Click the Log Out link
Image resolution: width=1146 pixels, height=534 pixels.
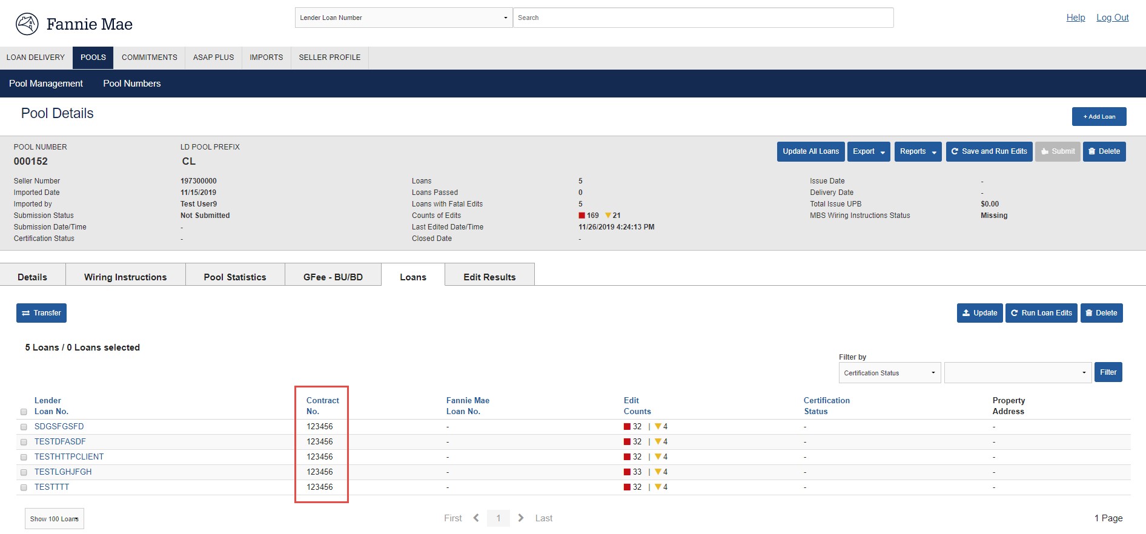(x=1113, y=18)
